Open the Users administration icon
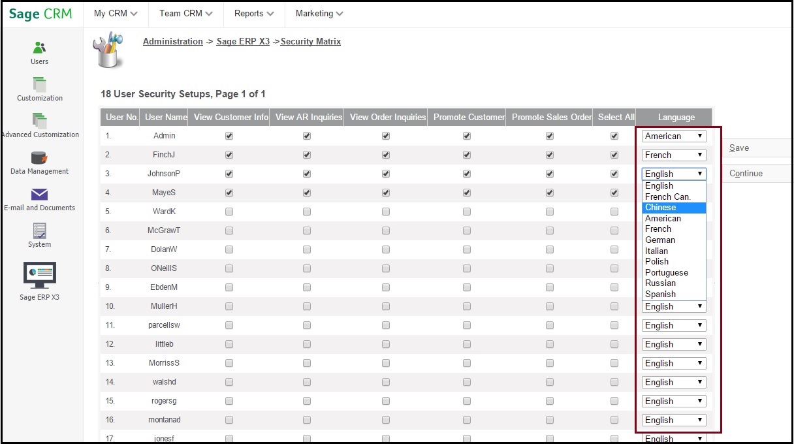794x444 pixels. 39,48
